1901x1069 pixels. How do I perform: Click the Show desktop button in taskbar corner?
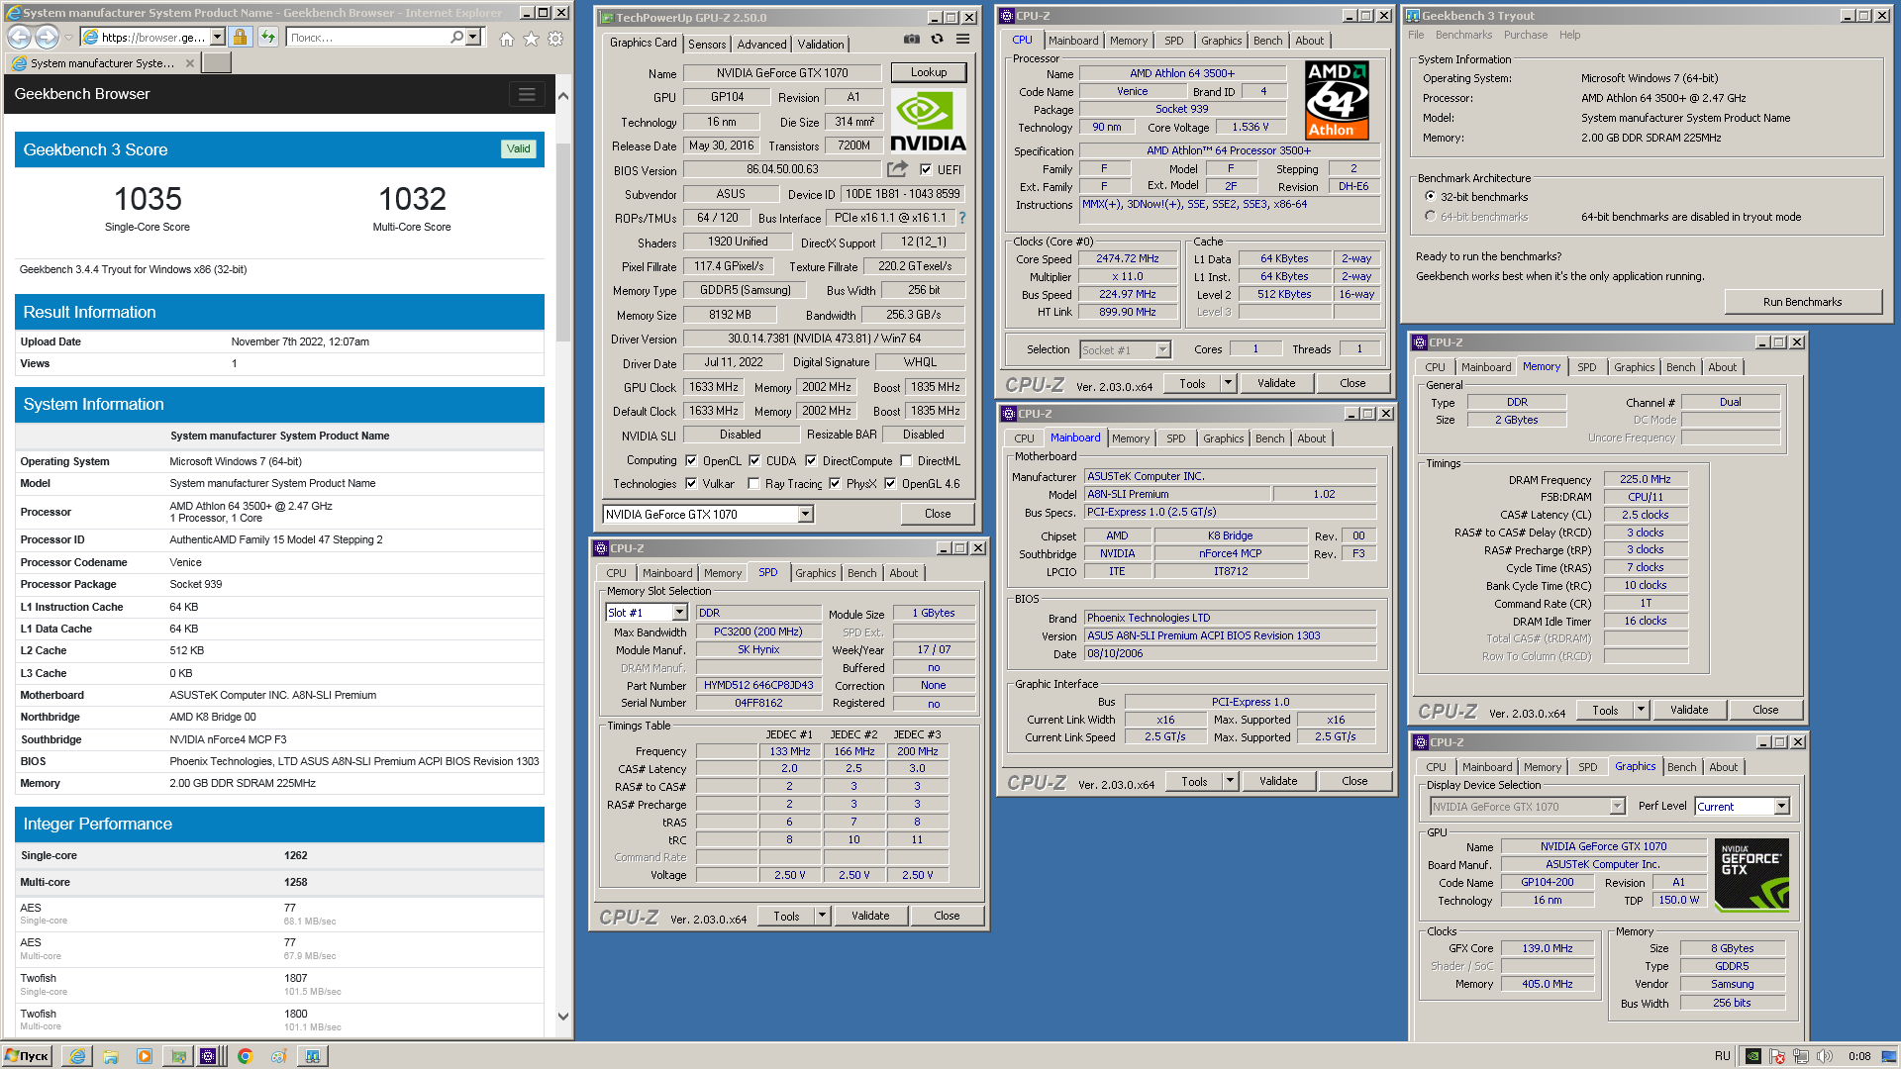1891,1056
